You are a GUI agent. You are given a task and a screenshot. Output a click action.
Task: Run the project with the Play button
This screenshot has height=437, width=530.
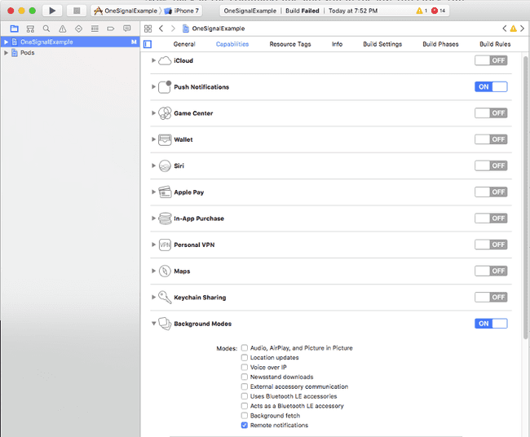[x=52, y=11]
